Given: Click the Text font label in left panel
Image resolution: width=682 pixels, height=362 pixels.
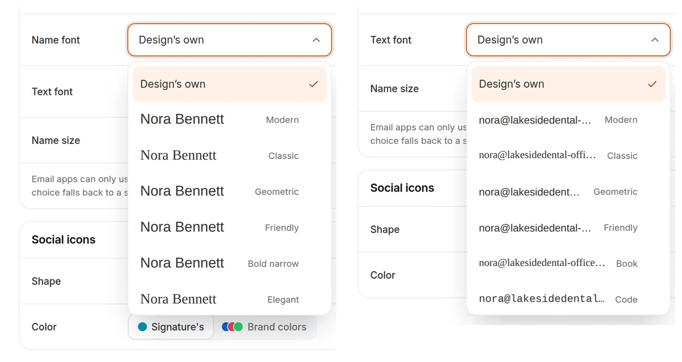Looking at the screenshot, I should [x=52, y=91].
